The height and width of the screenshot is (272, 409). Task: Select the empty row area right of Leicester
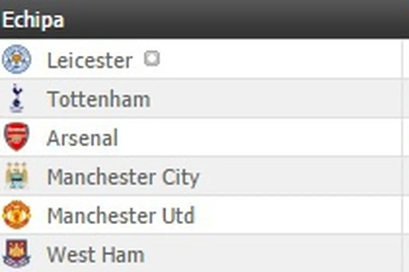280,59
